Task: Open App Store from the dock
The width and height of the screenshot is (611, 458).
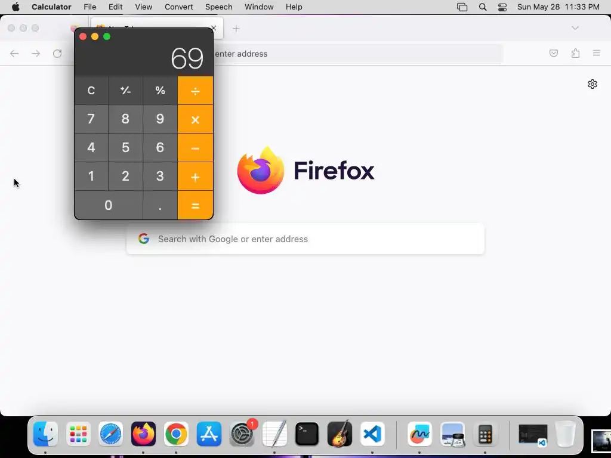Action: [x=209, y=434]
